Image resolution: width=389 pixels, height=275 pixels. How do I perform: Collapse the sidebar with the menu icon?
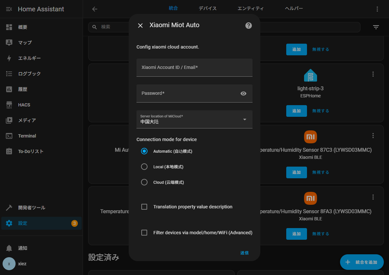tap(9, 9)
